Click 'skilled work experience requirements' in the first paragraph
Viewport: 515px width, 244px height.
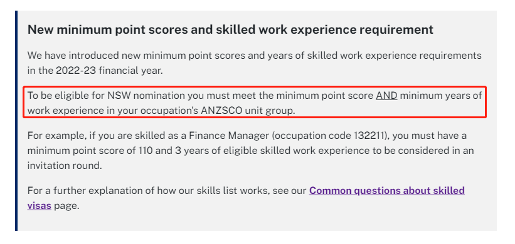pyautogui.click(x=394, y=55)
